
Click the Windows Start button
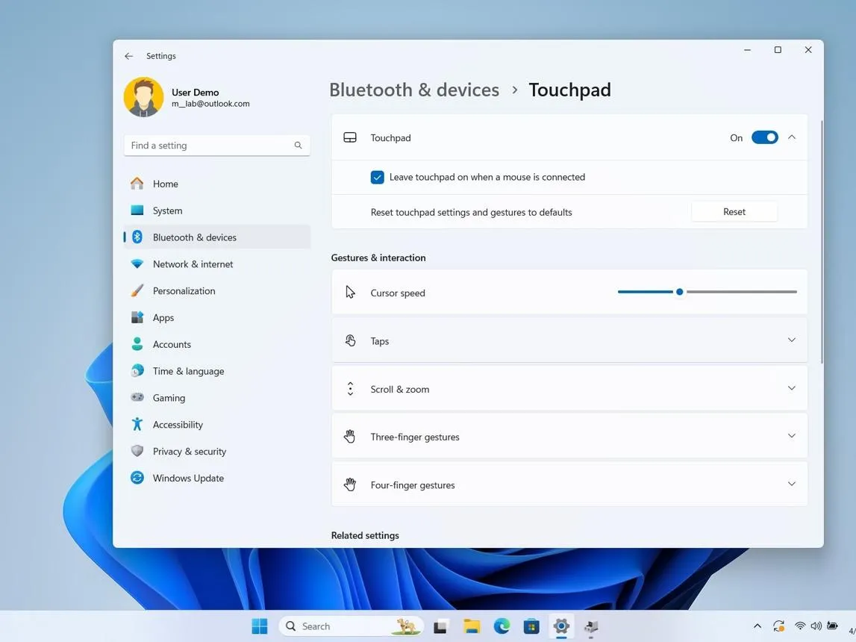[x=260, y=626]
